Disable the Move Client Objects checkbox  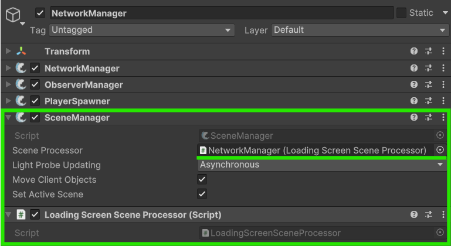pyautogui.click(x=202, y=180)
